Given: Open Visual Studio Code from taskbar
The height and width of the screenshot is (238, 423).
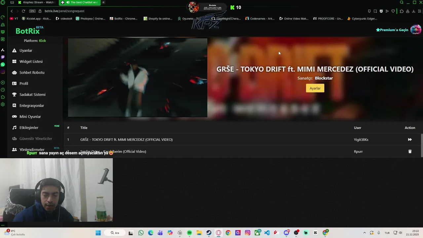Looking at the screenshot, I should point(267,233).
